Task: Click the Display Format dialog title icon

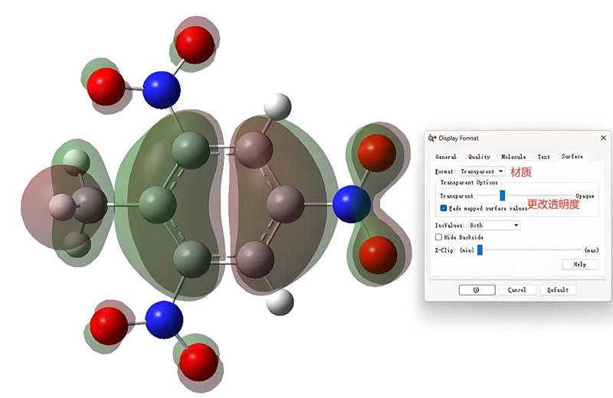Action: pos(432,139)
